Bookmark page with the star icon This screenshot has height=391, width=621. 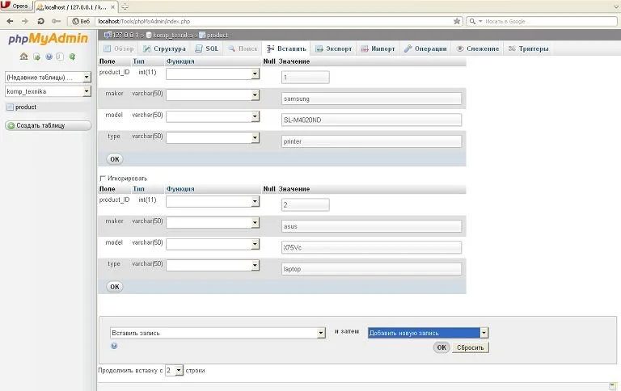457,21
